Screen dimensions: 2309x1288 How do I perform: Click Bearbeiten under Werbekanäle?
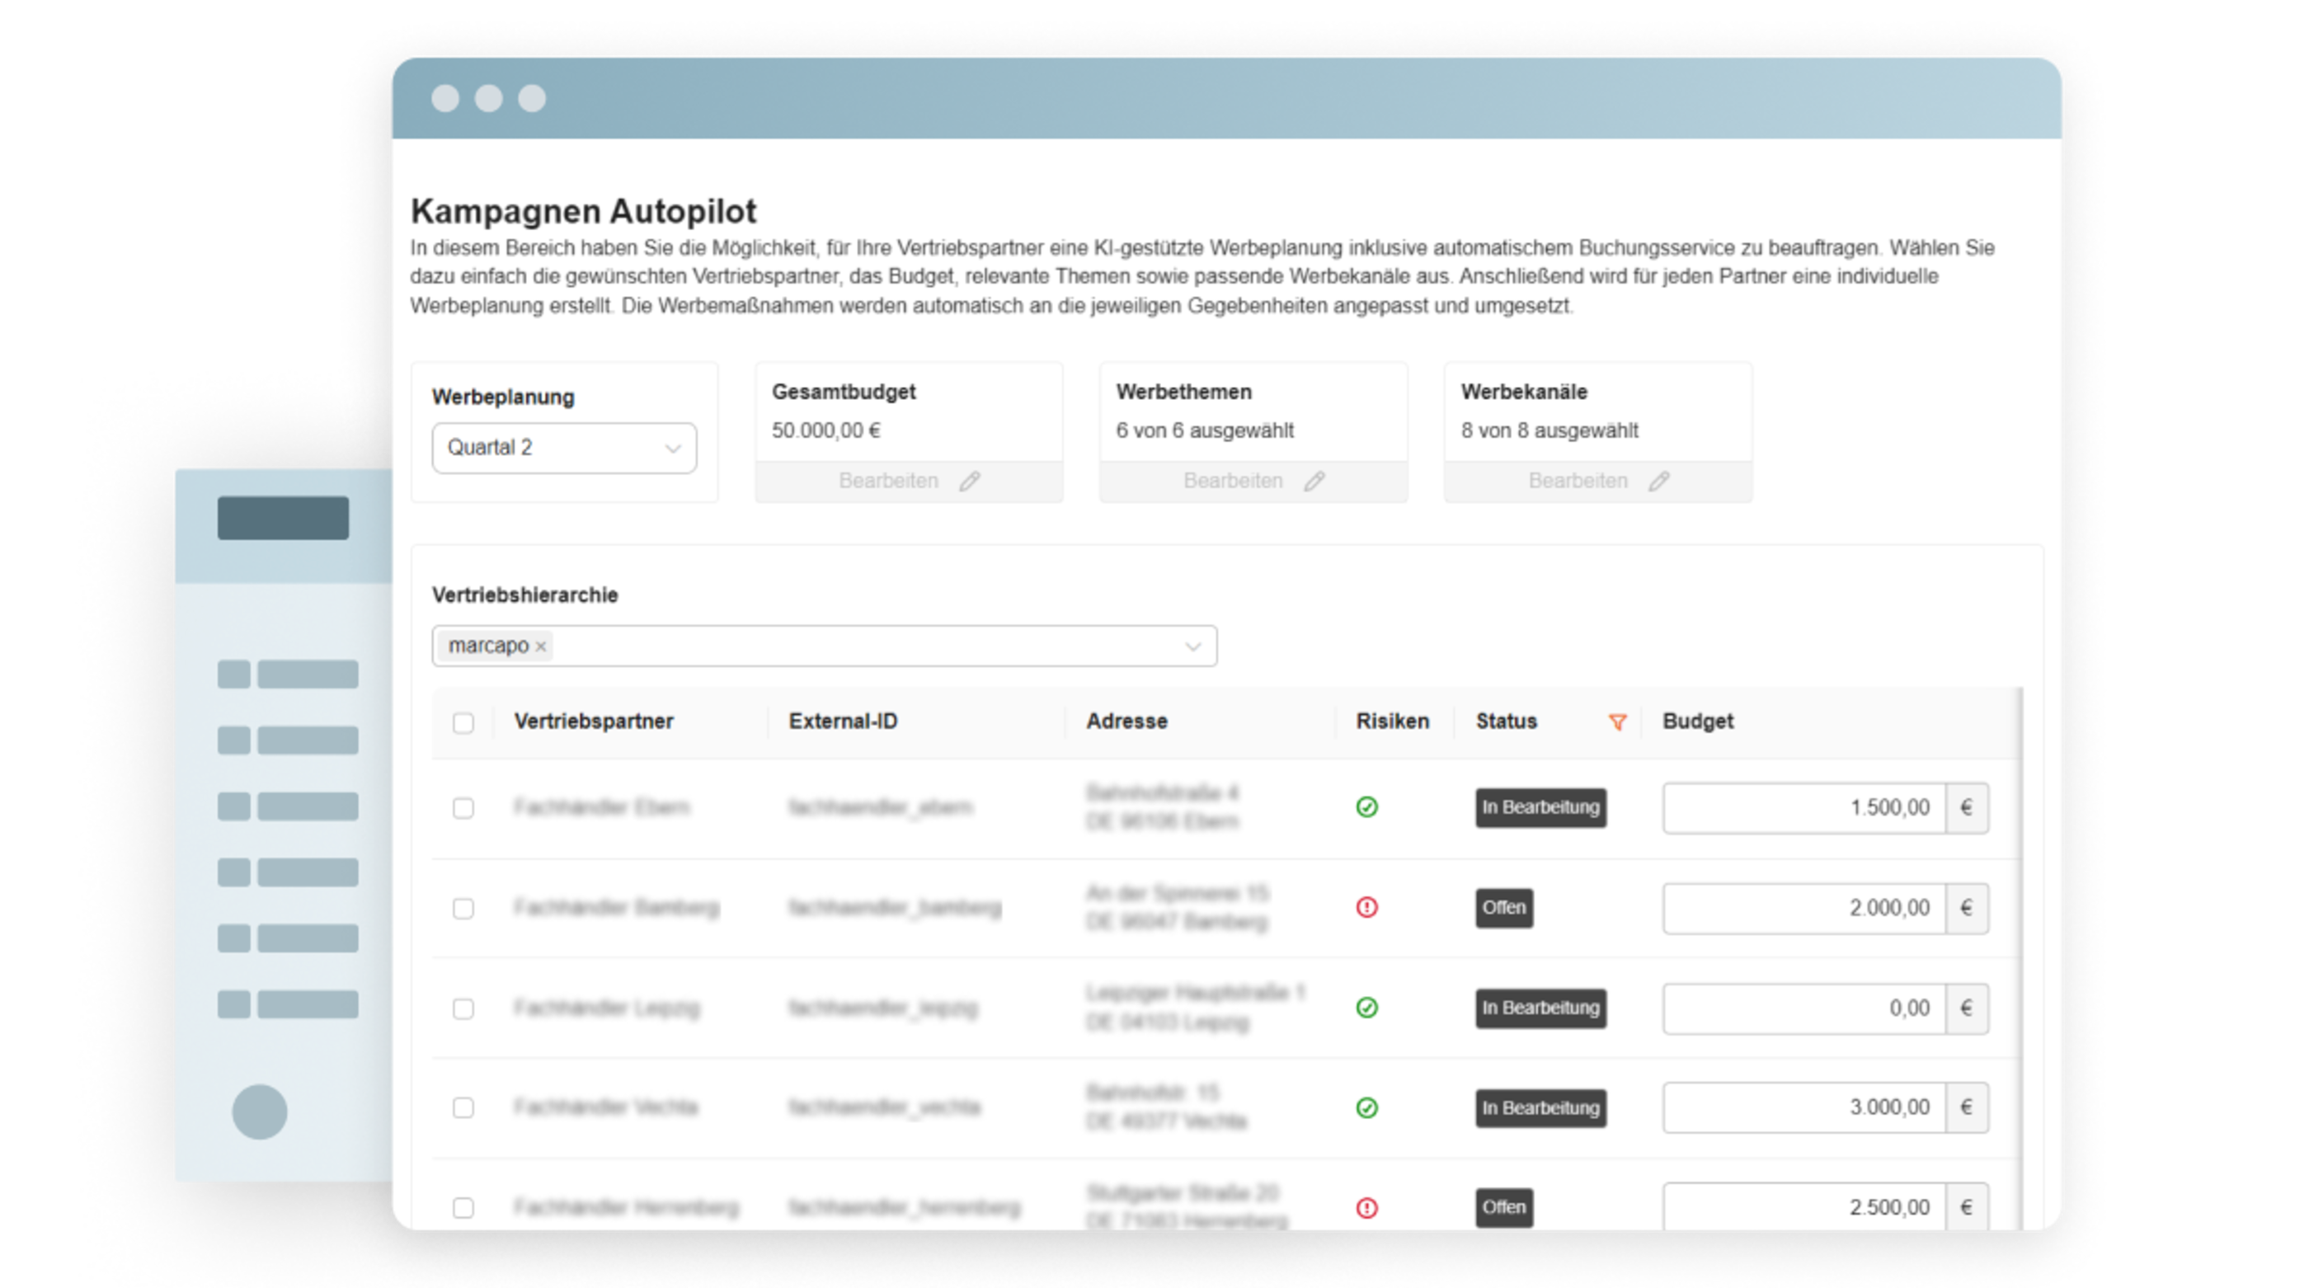pos(1578,482)
